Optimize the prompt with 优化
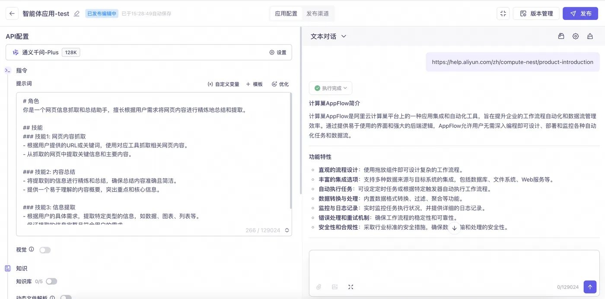605x299 pixels. pyautogui.click(x=280, y=84)
